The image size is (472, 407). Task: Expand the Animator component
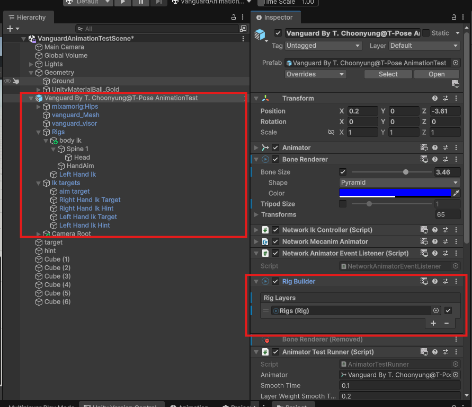[x=256, y=148]
